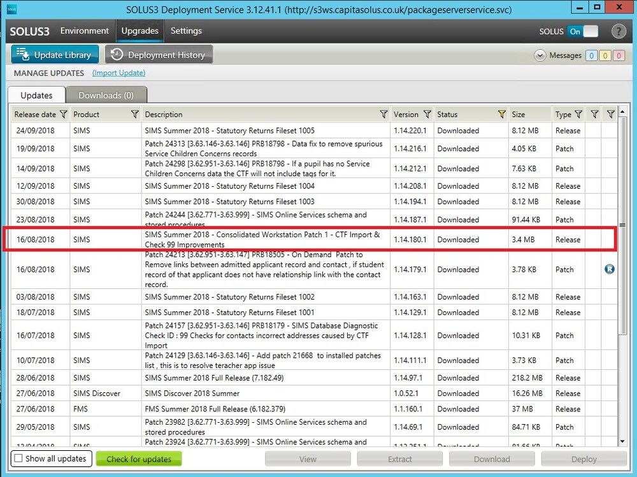Click the last column filter icon
The height and width of the screenshot is (477, 637).
tap(610, 114)
